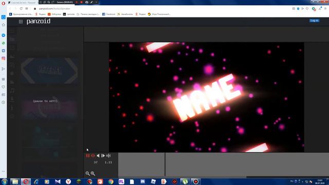Select the blue hexagon template thumbnail
Screen dimensions: 329x185
click(49, 70)
